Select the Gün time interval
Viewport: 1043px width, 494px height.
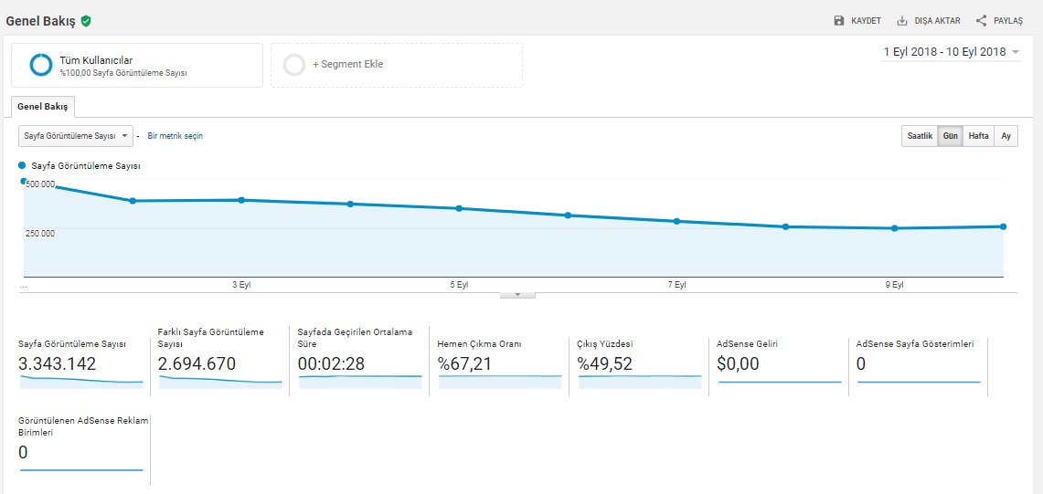tap(951, 136)
